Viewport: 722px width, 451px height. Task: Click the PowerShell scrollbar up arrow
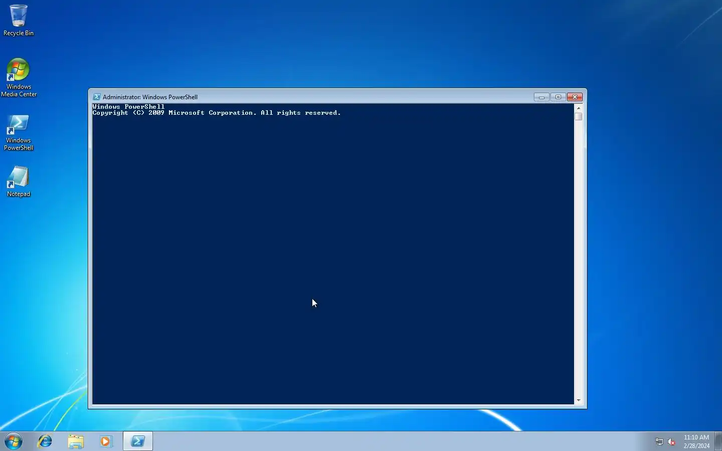click(x=579, y=108)
